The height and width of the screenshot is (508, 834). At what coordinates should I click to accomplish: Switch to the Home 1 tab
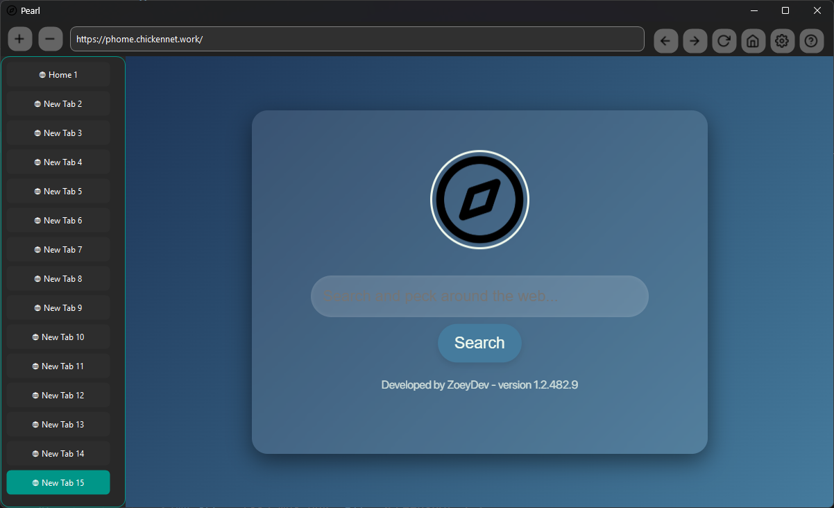58,74
